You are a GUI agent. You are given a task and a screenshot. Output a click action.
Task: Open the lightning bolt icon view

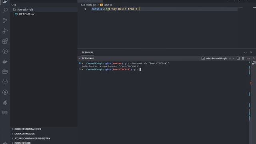point(5,92)
